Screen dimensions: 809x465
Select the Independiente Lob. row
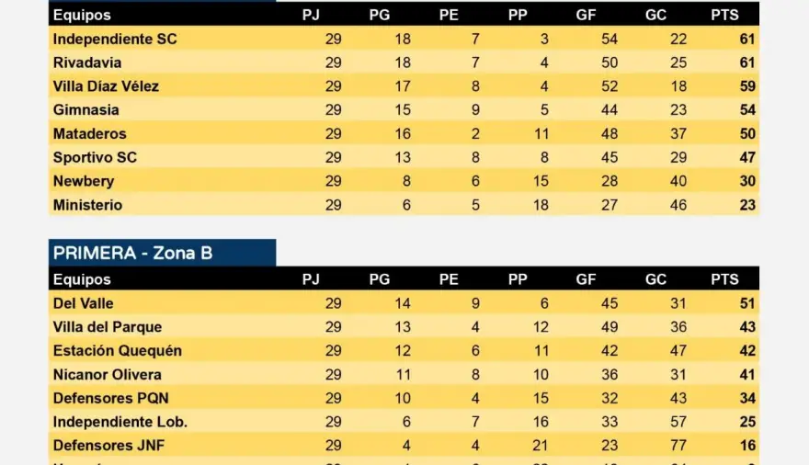point(404,422)
